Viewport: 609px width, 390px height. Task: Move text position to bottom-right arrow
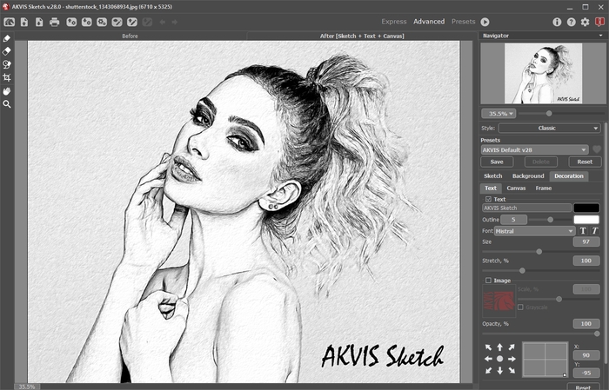pyautogui.click(x=512, y=371)
